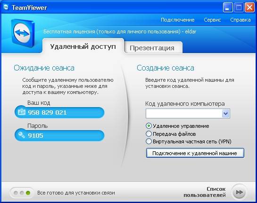Viewport: 257px width, 203px height.
Task: Click the Пароль label
Action: coord(38,126)
